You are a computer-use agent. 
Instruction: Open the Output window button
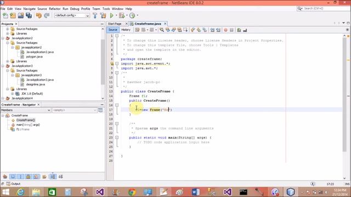[13, 184]
